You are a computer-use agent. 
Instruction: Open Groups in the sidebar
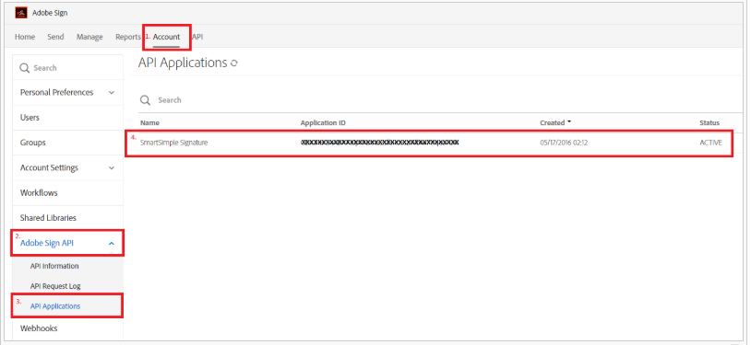[x=33, y=143]
